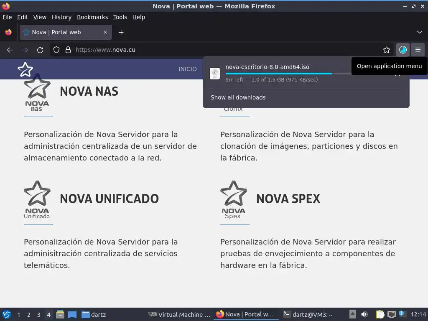428x321 pixels.
Task: Open the File menu
Action: click(x=7, y=17)
